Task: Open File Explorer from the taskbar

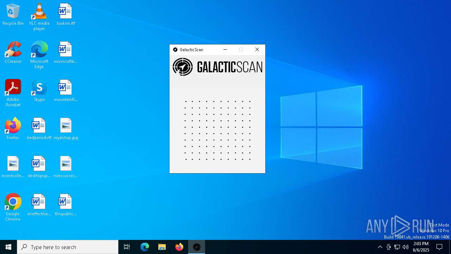Action: pyautogui.click(x=162, y=247)
